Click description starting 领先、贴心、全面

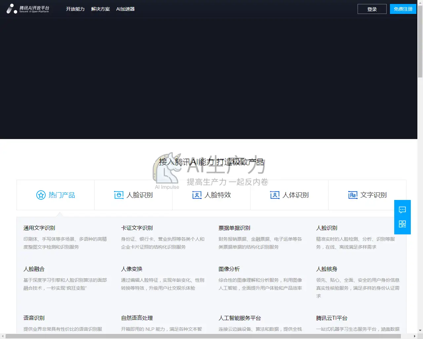tap(358, 288)
